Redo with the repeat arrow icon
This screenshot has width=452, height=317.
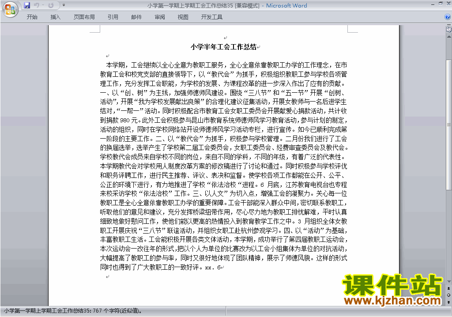pyautogui.click(x=51, y=5)
